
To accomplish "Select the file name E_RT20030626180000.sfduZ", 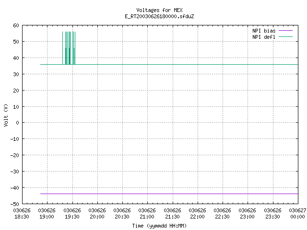I will point(159,16).
